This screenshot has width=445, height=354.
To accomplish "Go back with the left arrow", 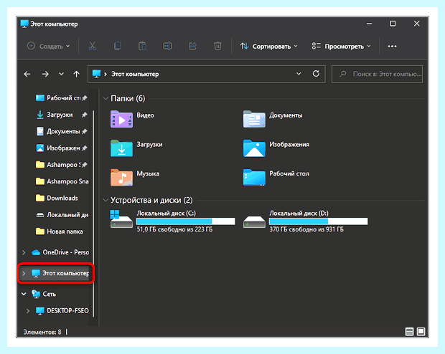I will pos(27,75).
